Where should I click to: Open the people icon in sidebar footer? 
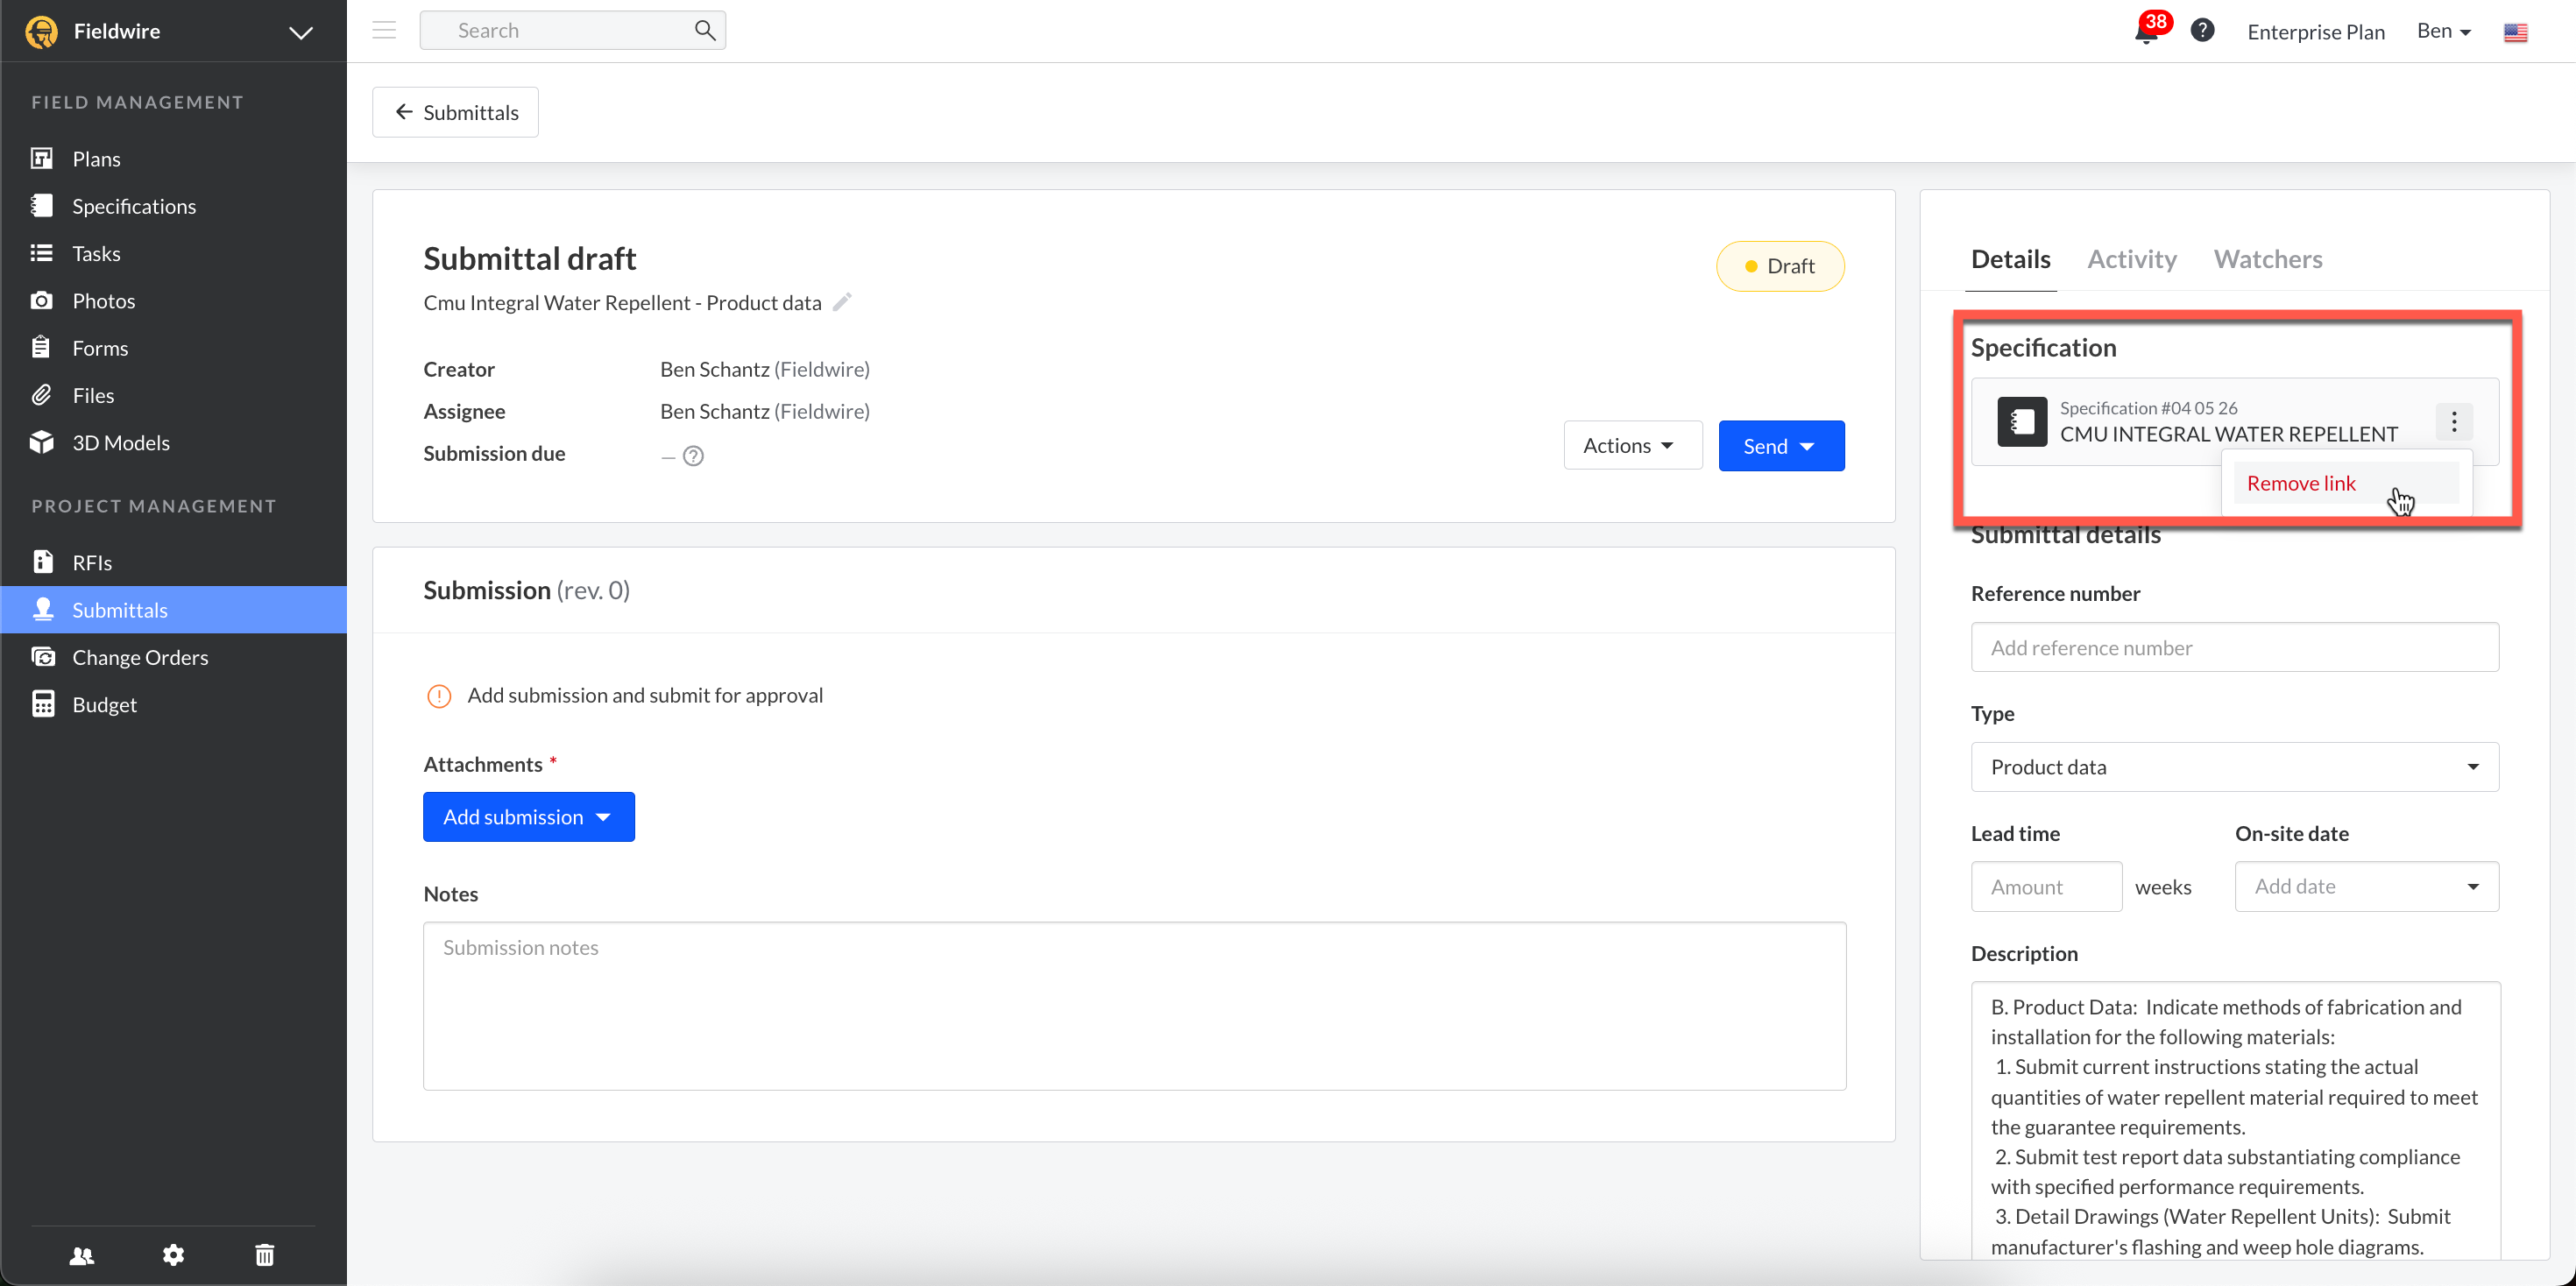tap(82, 1255)
